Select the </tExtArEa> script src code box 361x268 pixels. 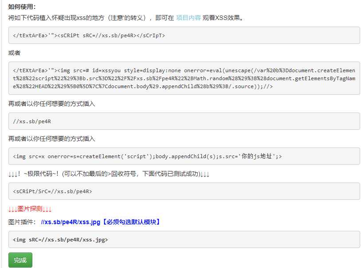point(184,35)
